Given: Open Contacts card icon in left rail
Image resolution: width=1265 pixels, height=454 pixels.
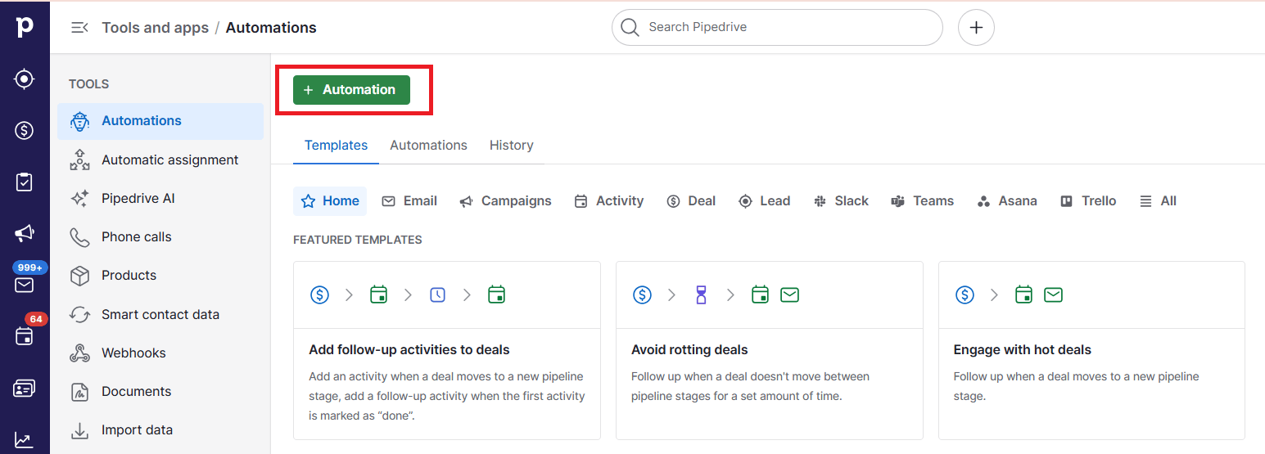Looking at the screenshot, I should (x=25, y=389).
